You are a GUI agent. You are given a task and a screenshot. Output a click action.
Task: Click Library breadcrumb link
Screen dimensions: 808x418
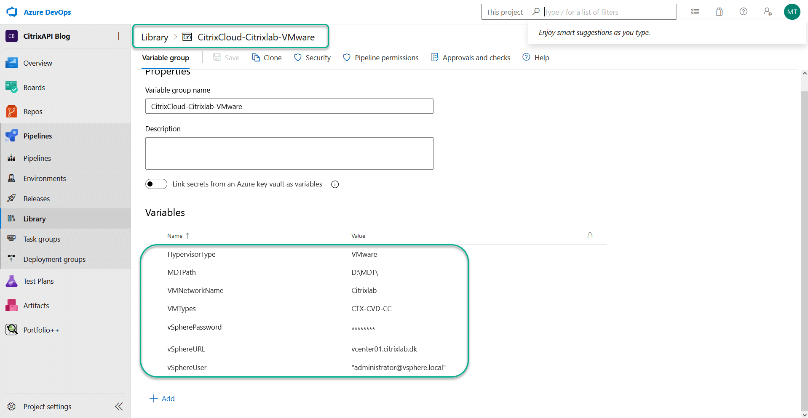155,37
